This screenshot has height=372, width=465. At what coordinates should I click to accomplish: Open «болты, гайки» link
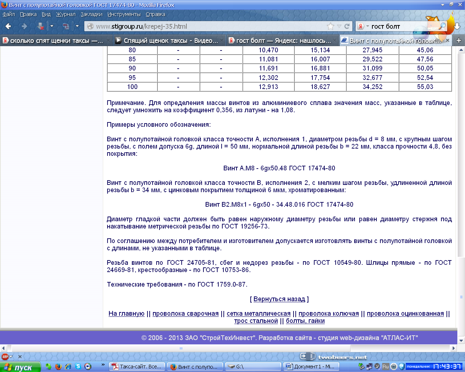click(305, 321)
